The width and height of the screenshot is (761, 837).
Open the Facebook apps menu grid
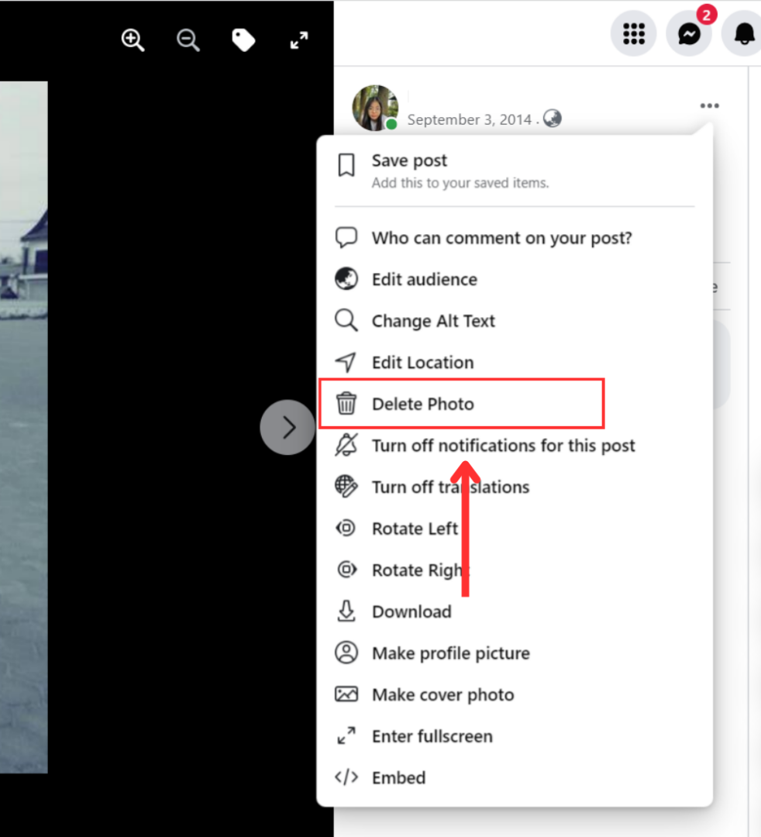click(634, 33)
